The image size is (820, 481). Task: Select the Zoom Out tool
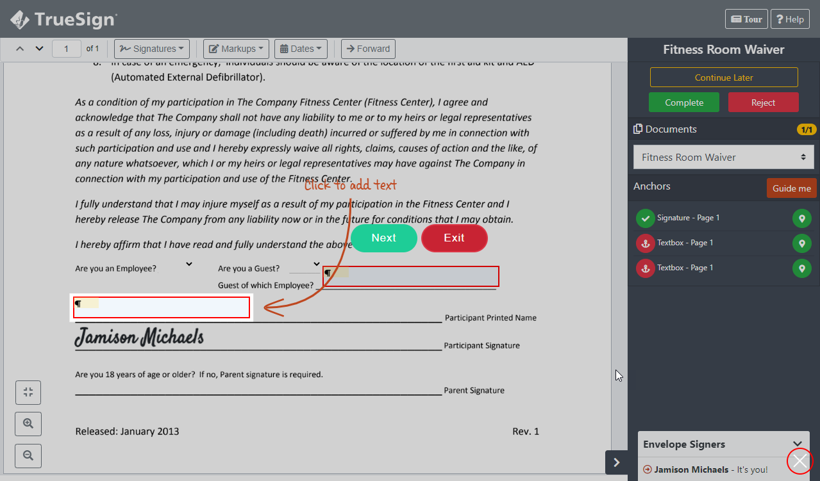28,455
